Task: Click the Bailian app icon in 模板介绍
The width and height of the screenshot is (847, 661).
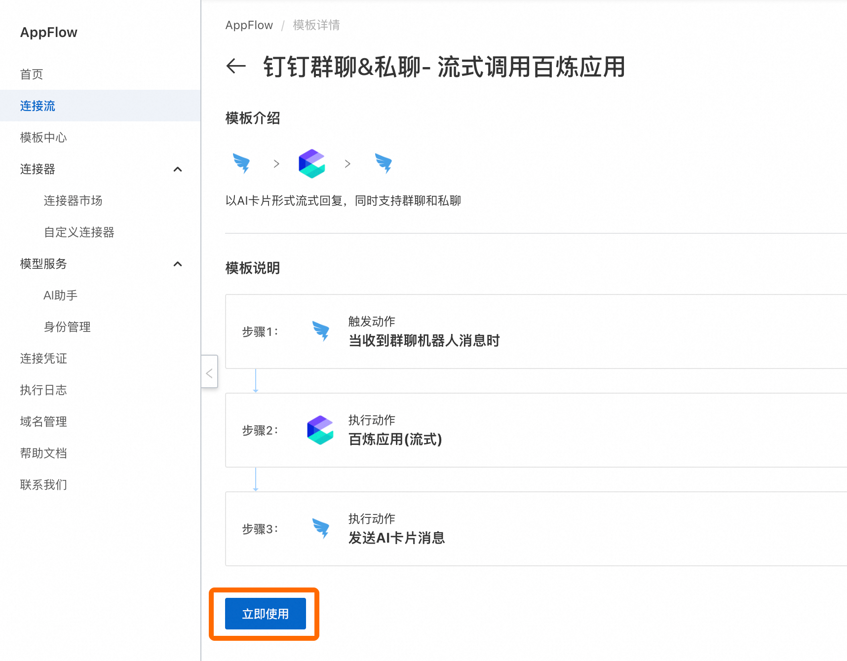Action: (312, 163)
